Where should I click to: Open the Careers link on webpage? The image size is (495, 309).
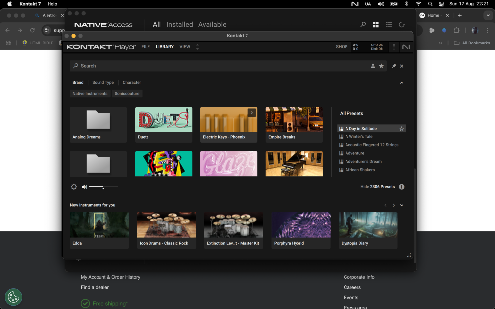pos(352,287)
